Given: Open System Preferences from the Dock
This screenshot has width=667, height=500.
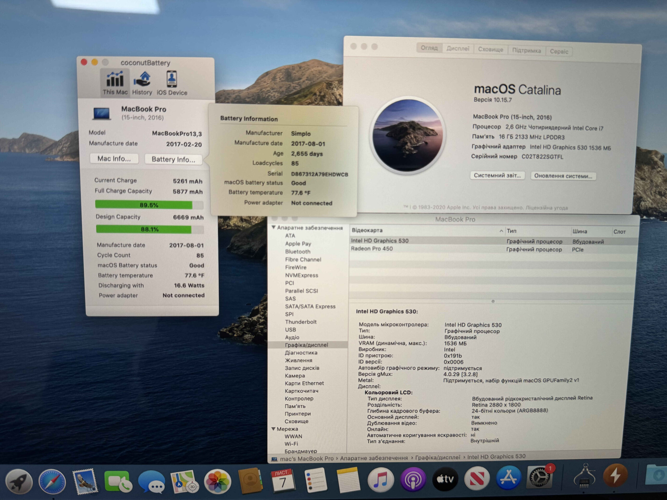Looking at the screenshot, I should (x=540, y=477).
